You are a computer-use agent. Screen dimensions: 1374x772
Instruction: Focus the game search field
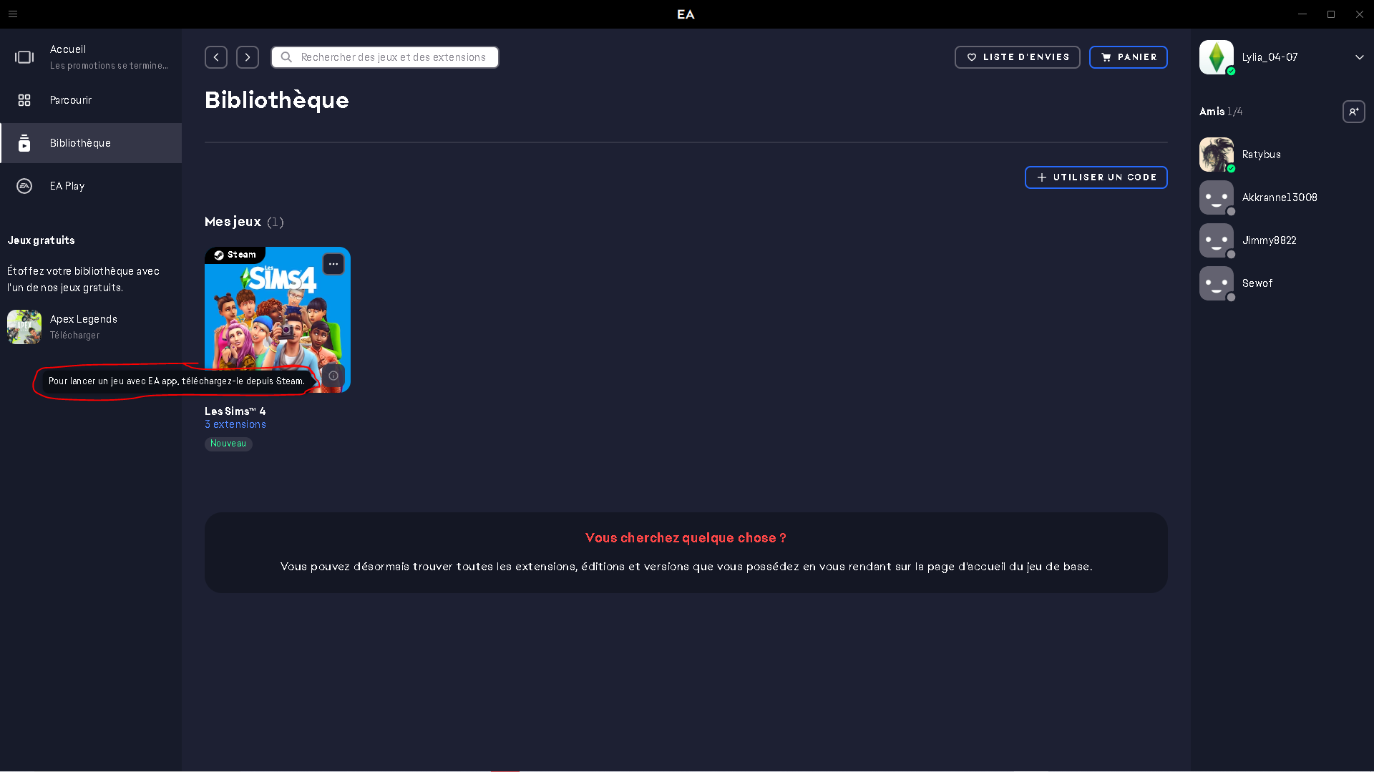click(385, 57)
